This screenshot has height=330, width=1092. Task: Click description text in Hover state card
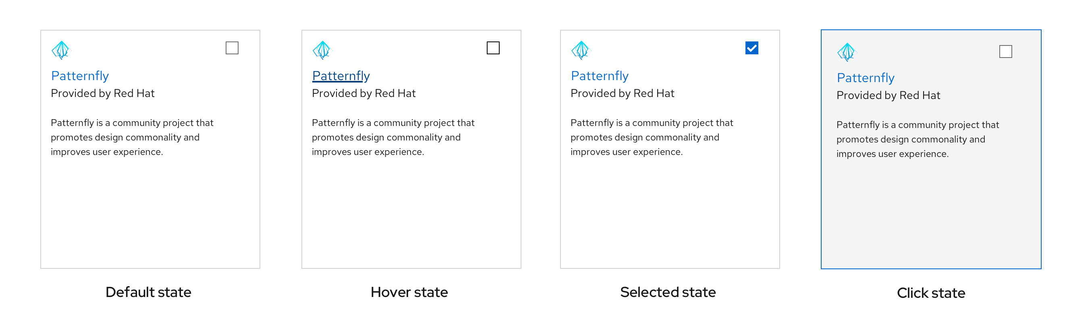392,137
